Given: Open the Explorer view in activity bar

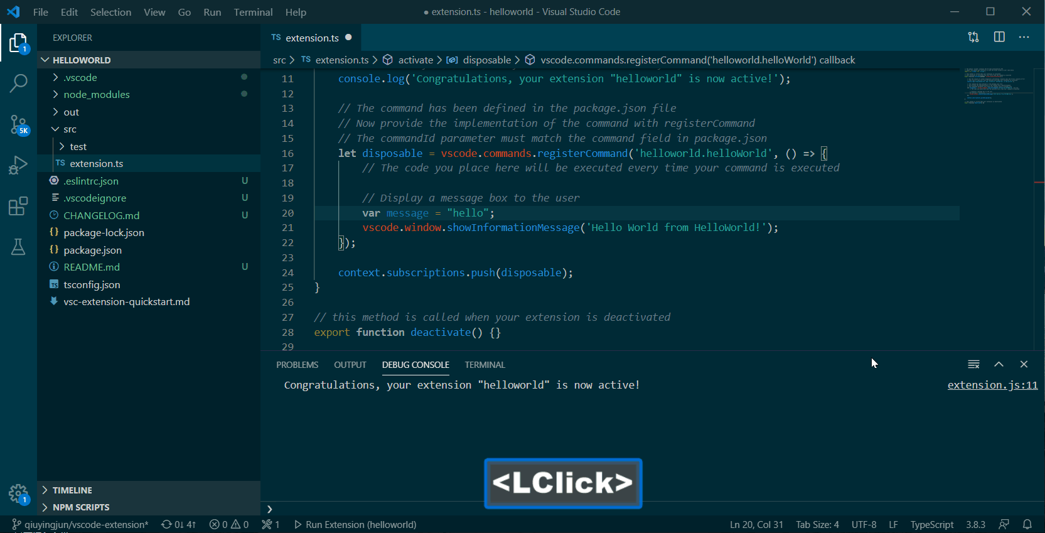Looking at the screenshot, I should 18,43.
